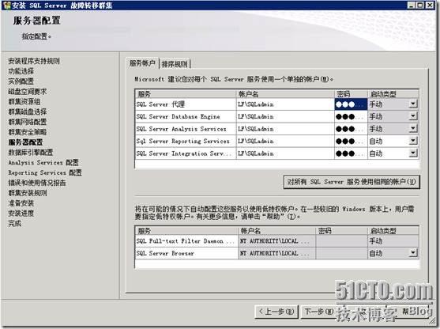440x329 pixels.
Task: Click the 上一步 back button
Action: pos(276,312)
